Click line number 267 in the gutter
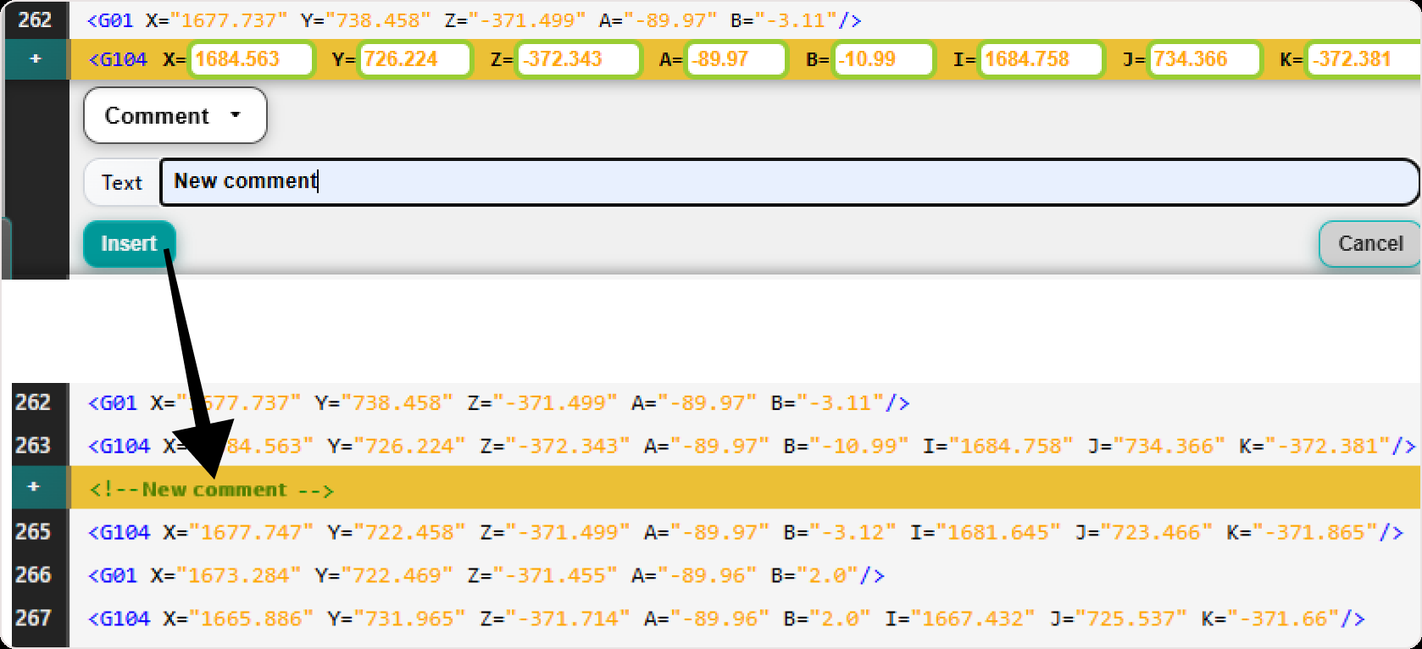This screenshot has height=649, width=1422. point(33,618)
